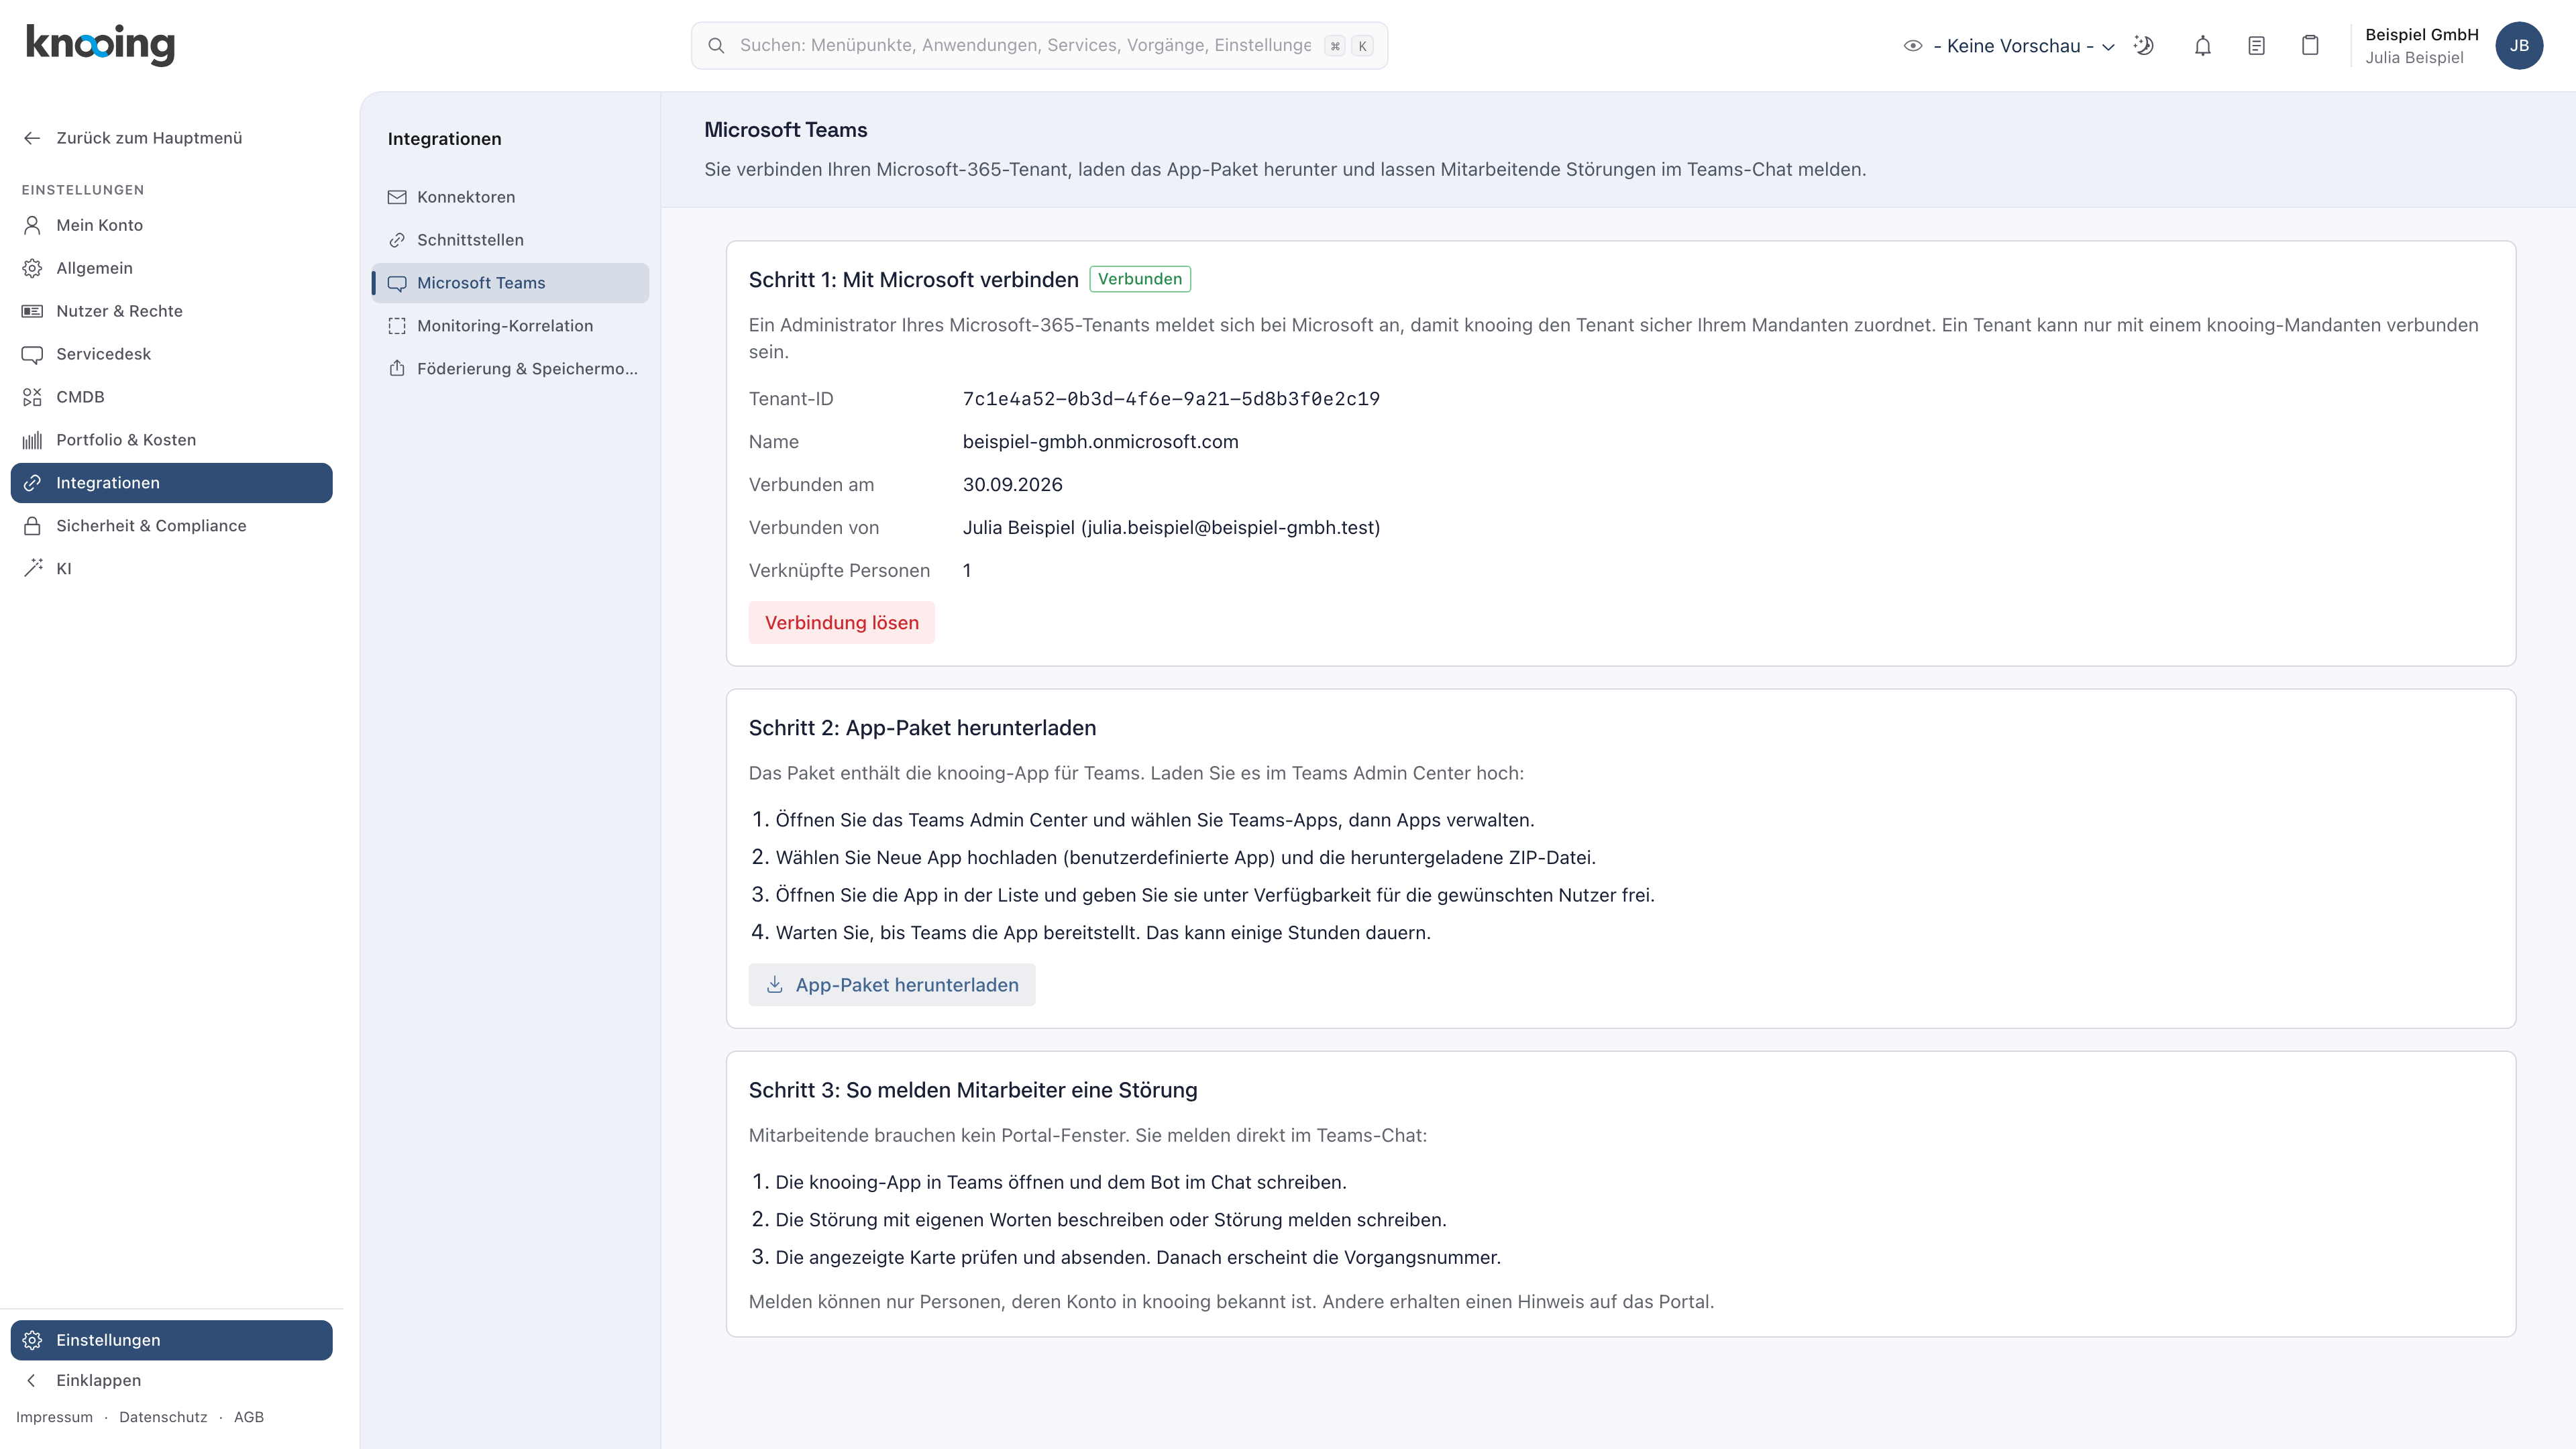Screen dimensions: 2576x1449
Task: Click the JB user avatar
Action: (x=2519, y=45)
